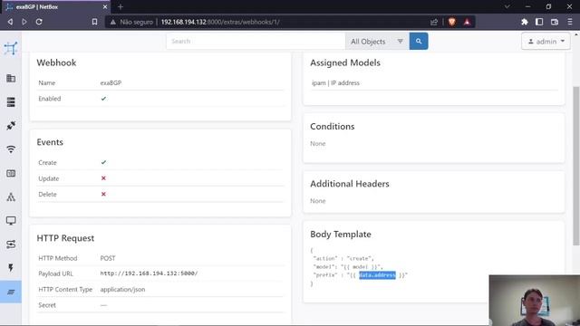This screenshot has width=580, height=326.
Task: Click the HTTP Request heading
Action: [x=65, y=238]
